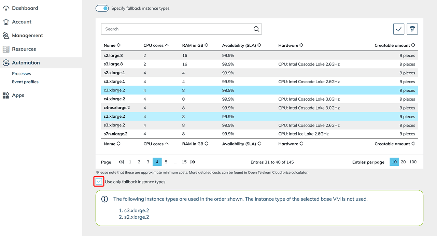Sort by RAM in GB top header
437x236 pixels.
point(195,45)
